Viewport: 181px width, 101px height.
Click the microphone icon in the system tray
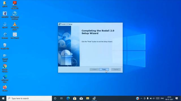point(148,98)
